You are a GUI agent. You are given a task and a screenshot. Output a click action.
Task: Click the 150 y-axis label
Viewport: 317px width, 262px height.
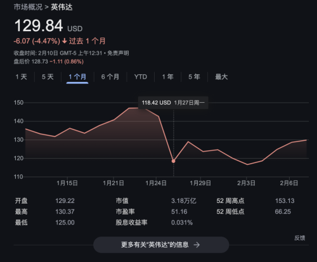18,103
